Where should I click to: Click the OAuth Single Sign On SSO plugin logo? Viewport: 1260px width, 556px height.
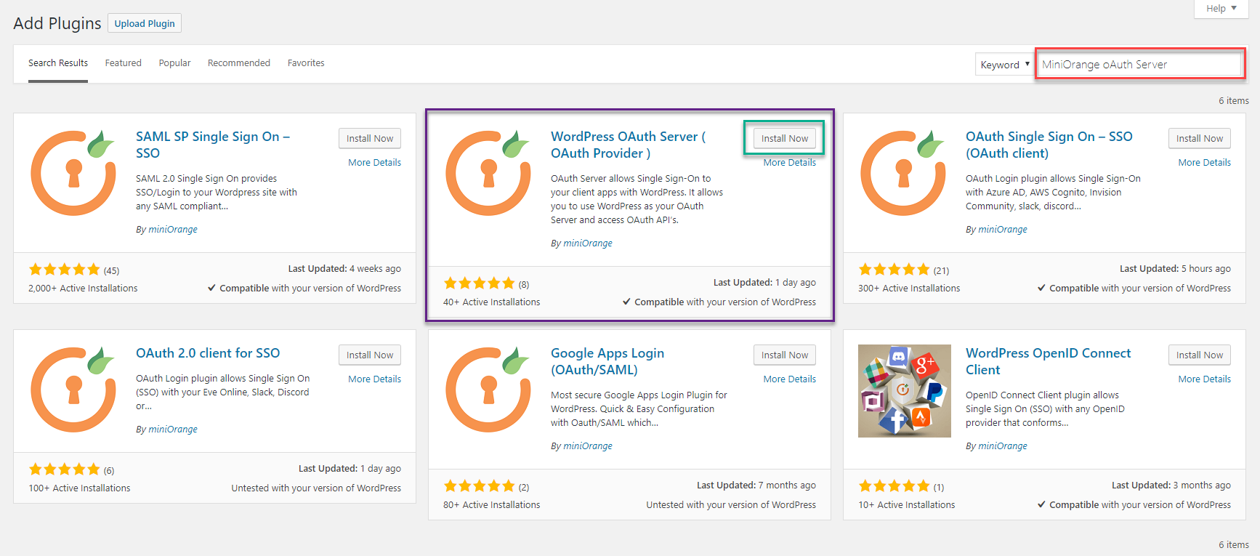tap(904, 173)
